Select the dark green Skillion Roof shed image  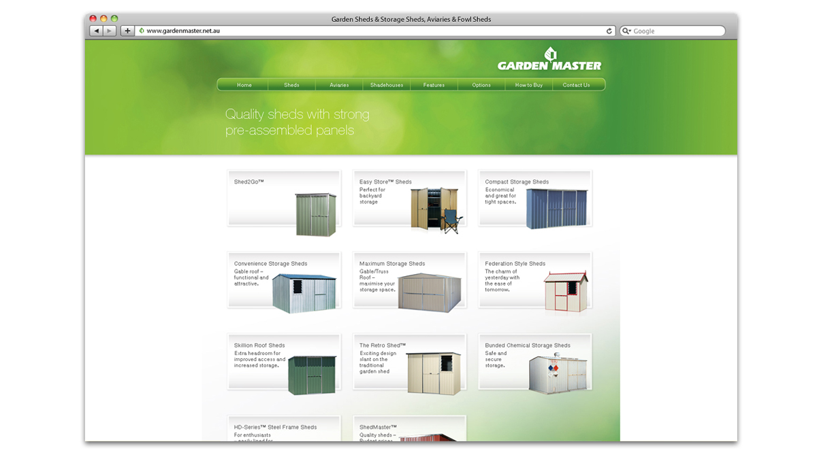click(312, 375)
